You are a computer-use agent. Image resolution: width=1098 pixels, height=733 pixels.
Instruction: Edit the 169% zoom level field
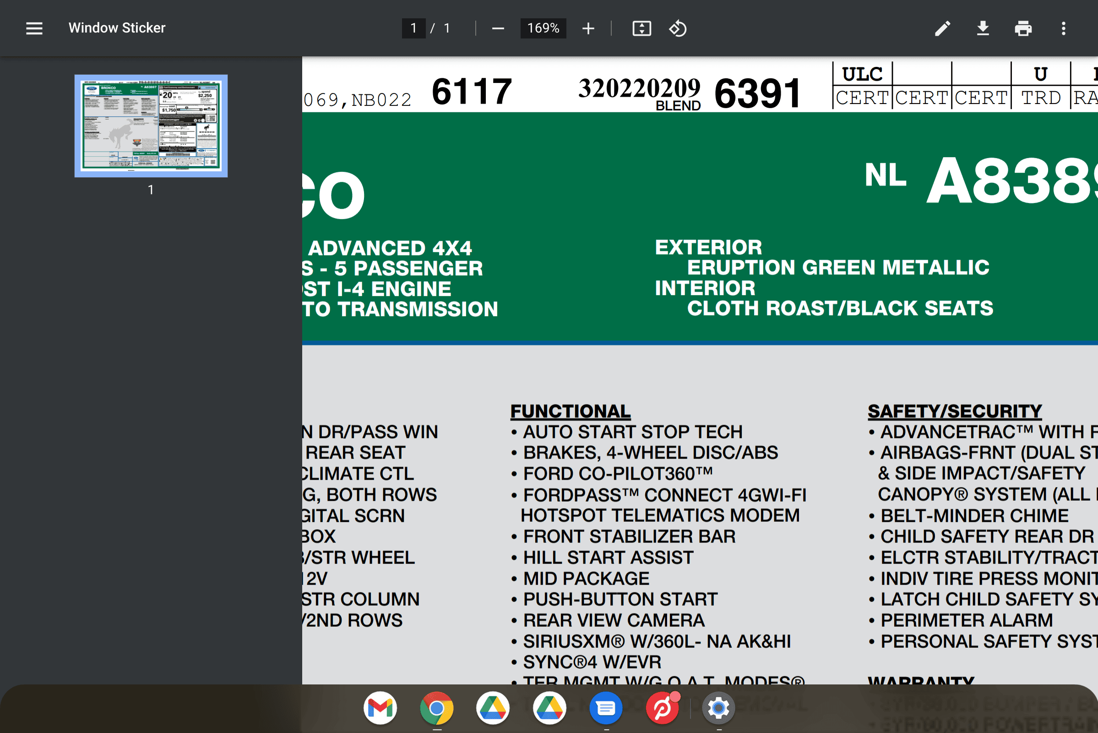click(543, 28)
